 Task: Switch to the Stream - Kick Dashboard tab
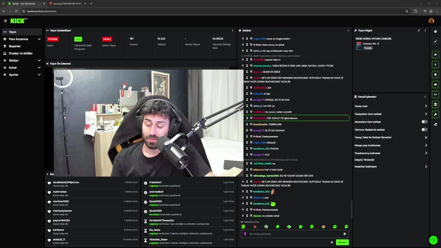coord(26,3)
